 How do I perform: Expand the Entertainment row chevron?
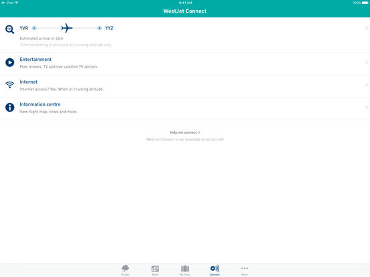367,62
